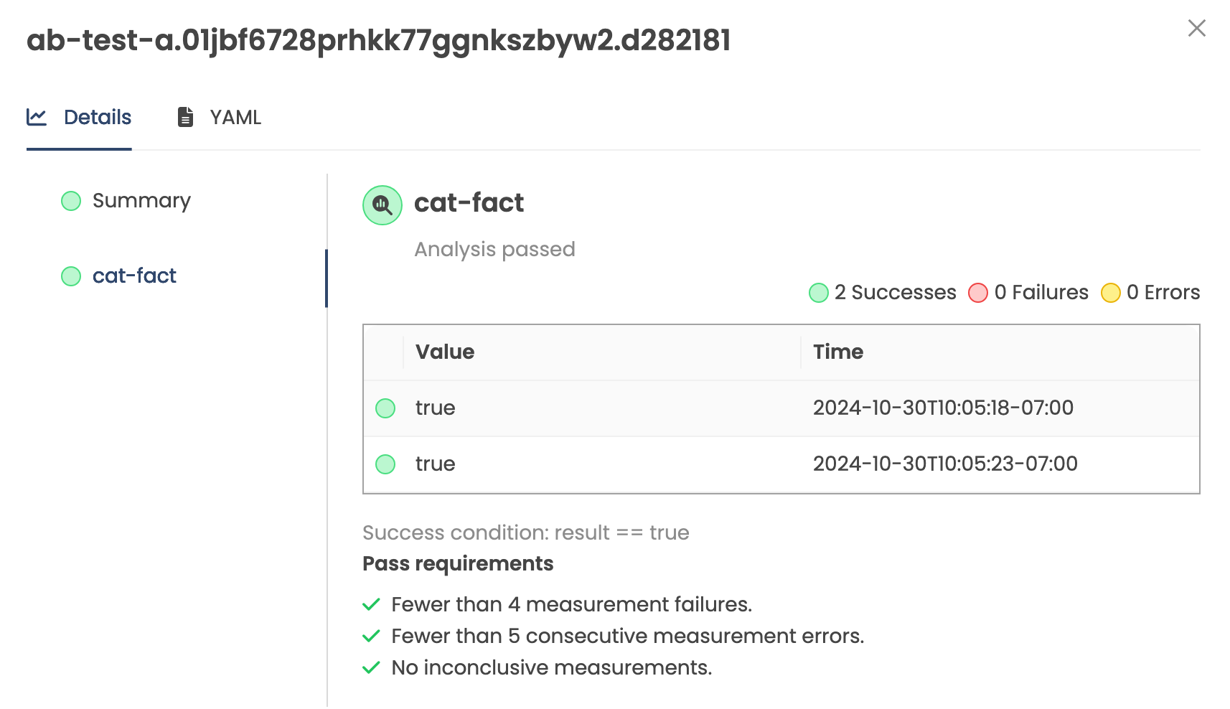Click the checkmark beside consecutive errors requirement
The width and height of the screenshot is (1230, 709).
click(371, 636)
